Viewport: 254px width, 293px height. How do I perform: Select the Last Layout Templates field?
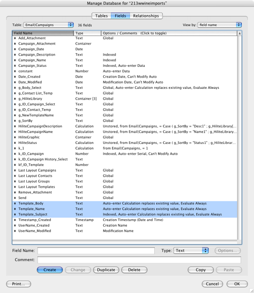tap(125, 187)
